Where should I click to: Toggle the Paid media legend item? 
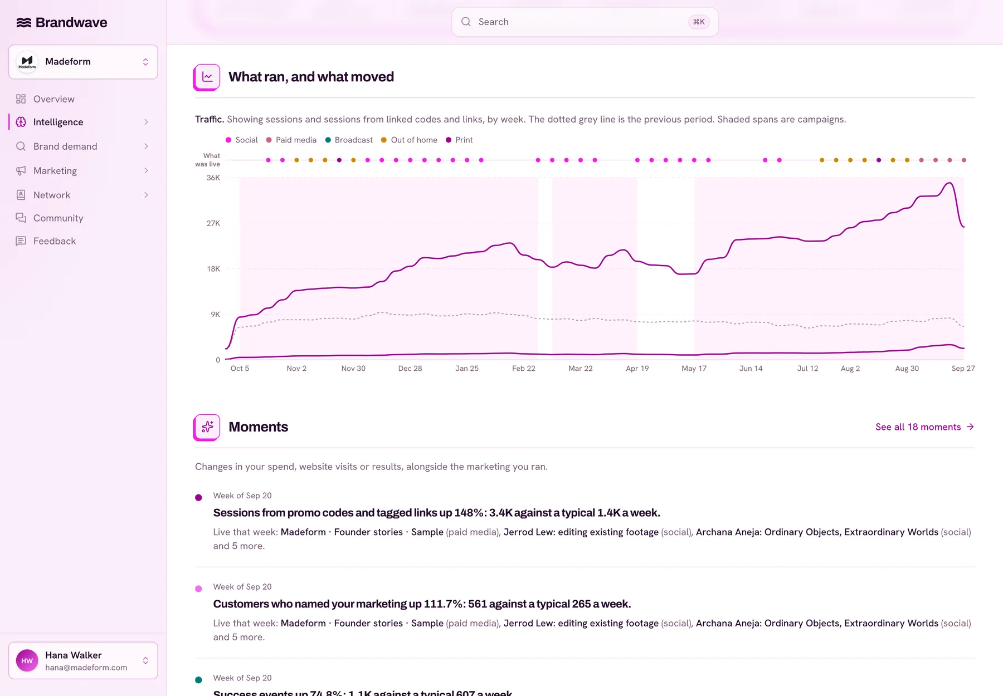(291, 140)
